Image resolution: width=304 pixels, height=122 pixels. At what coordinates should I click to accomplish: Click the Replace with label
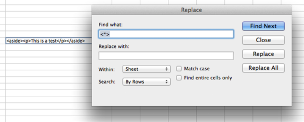[114, 47]
